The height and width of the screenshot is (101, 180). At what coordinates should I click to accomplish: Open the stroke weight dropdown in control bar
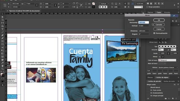tap(108, 4)
